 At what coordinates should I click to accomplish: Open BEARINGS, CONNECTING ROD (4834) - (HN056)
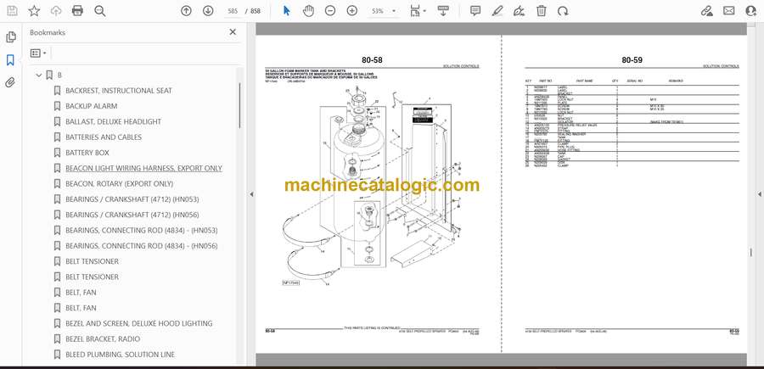coord(141,246)
